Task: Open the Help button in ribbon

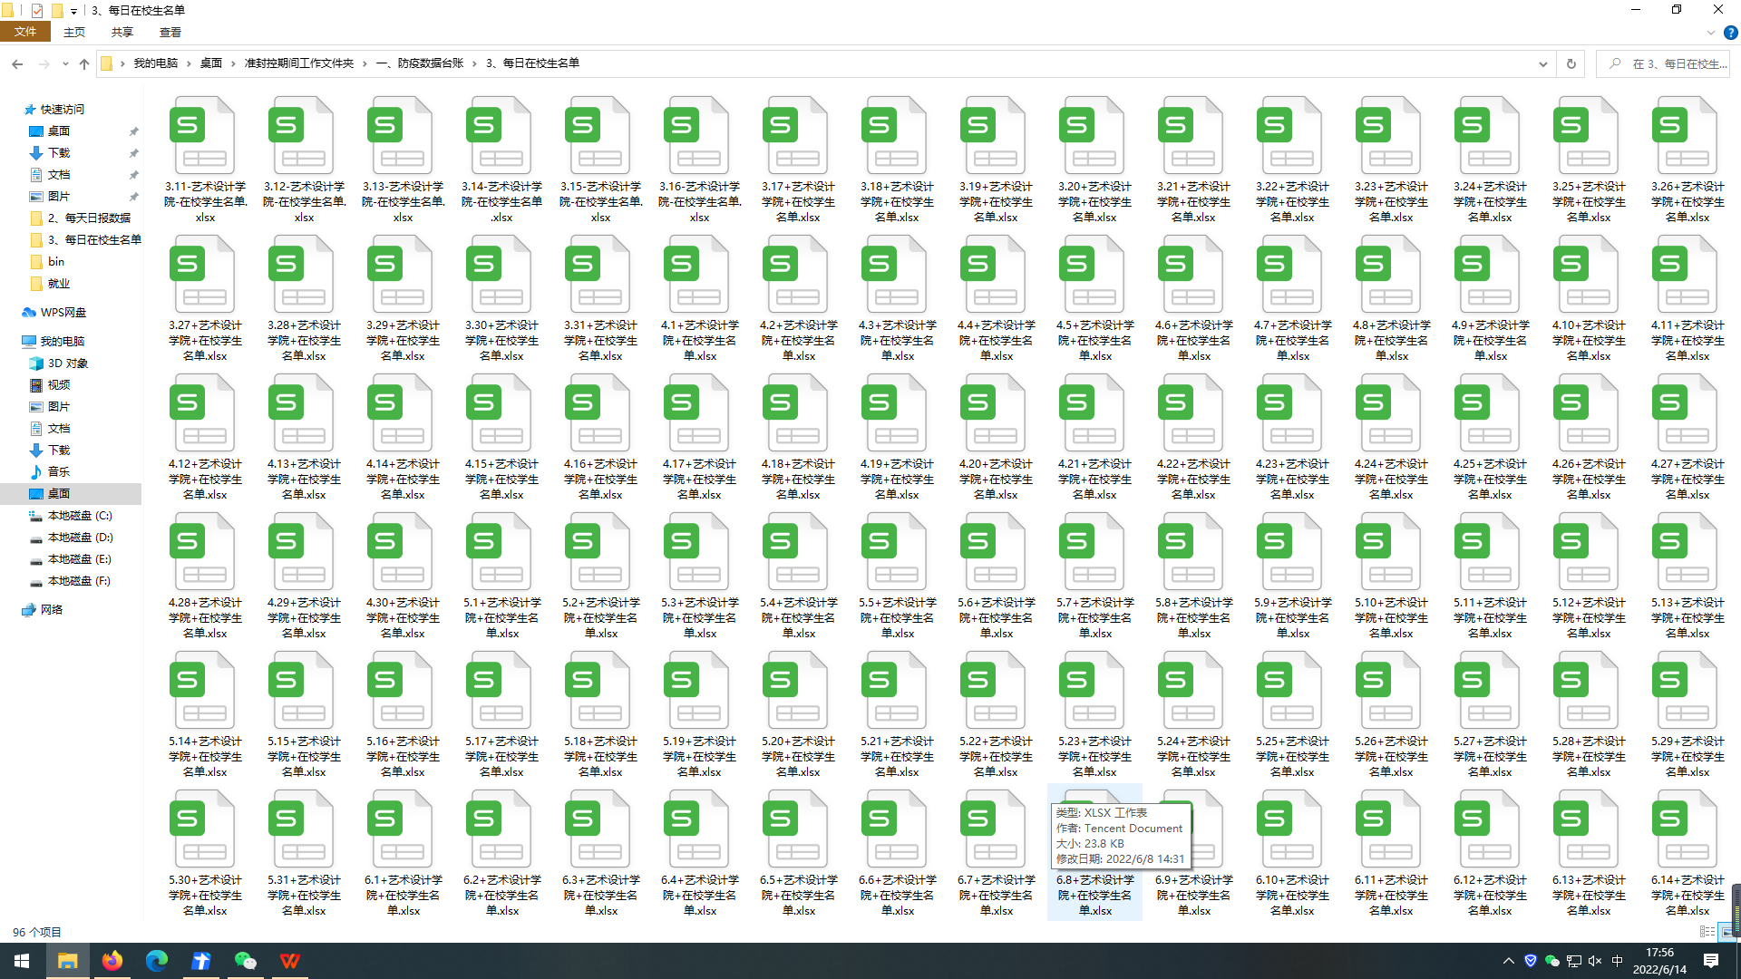Action: (1730, 33)
